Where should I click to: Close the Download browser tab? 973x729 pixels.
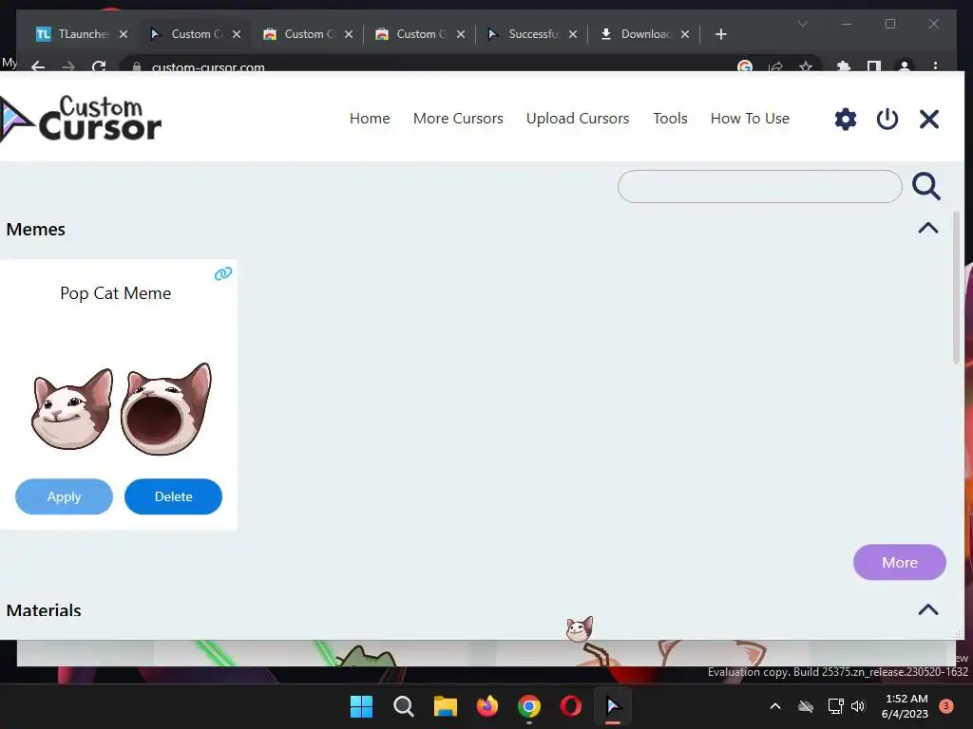(x=685, y=34)
